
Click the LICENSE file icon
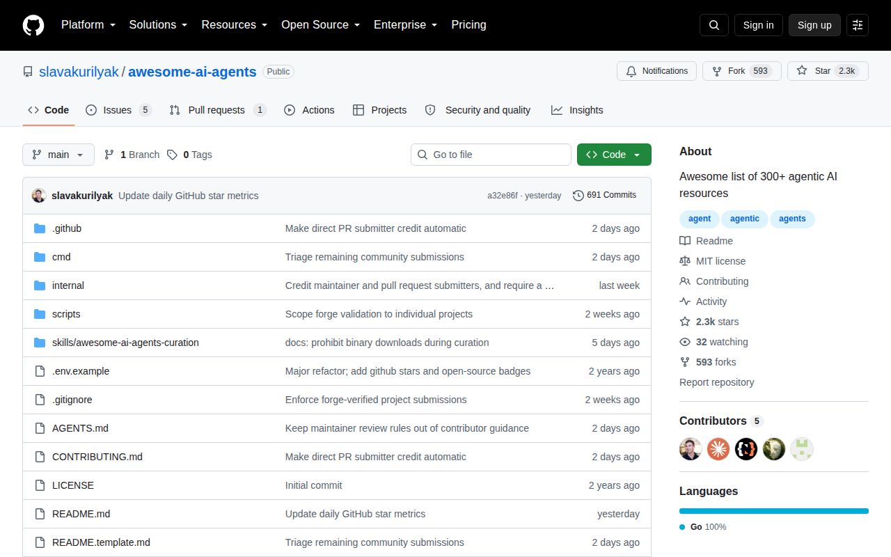40,485
